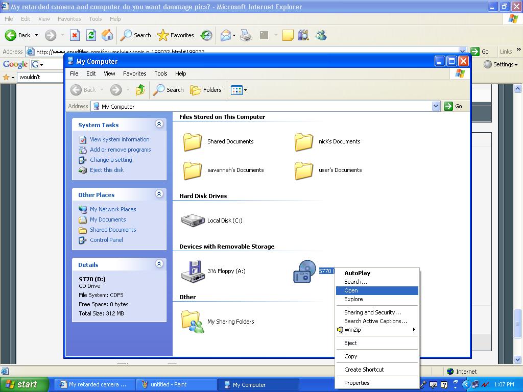This screenshot has width=523, height=392.
Task: Click Internet Explorer Home icon
Action: click(107, 35)
